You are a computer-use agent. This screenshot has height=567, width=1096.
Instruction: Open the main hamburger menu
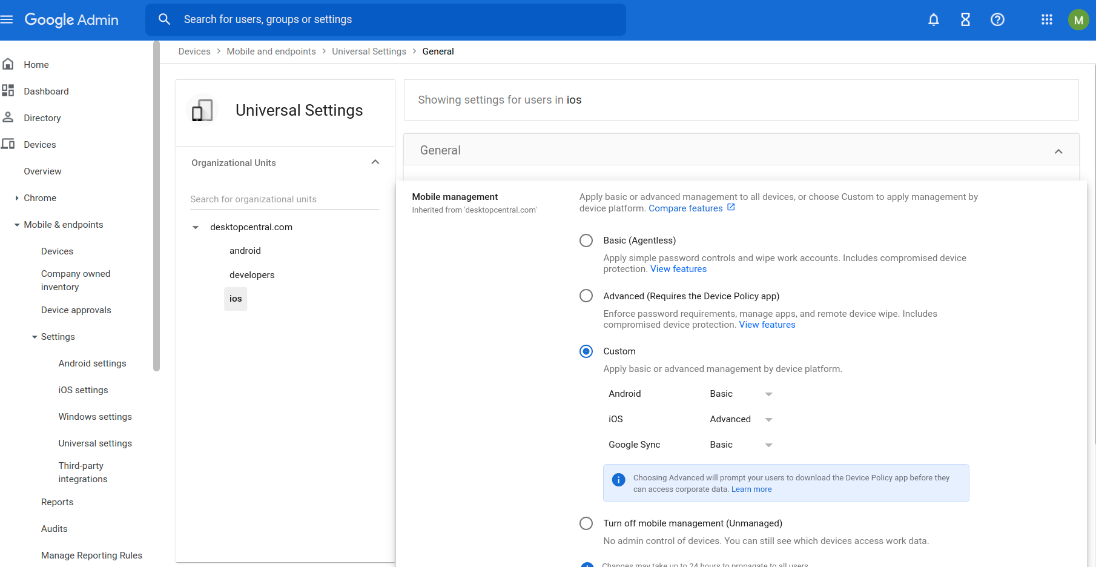(7, 19)
